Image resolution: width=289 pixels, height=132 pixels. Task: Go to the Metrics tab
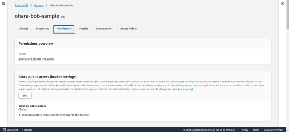coord(84,29)
